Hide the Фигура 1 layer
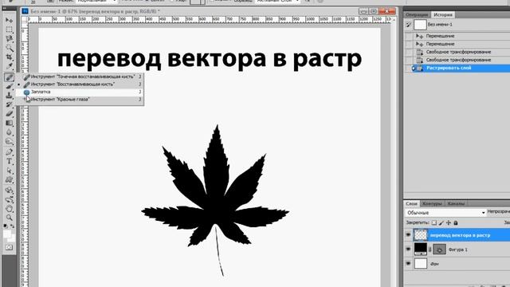The width and height of the screenshot is (510, 287). click(408, 250)
